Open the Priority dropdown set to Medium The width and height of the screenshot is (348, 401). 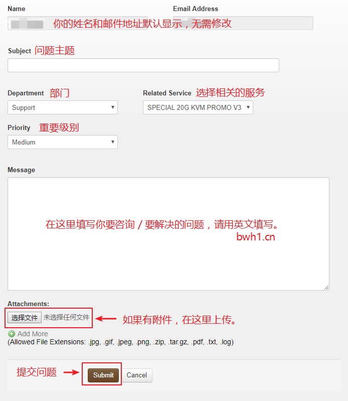pos(63,142)
